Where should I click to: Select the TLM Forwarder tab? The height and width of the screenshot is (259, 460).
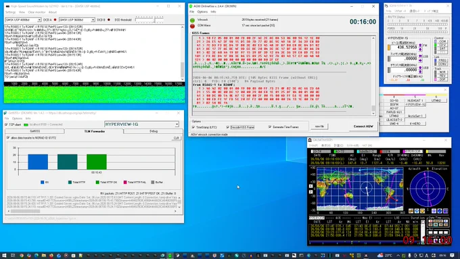[94, 131]
